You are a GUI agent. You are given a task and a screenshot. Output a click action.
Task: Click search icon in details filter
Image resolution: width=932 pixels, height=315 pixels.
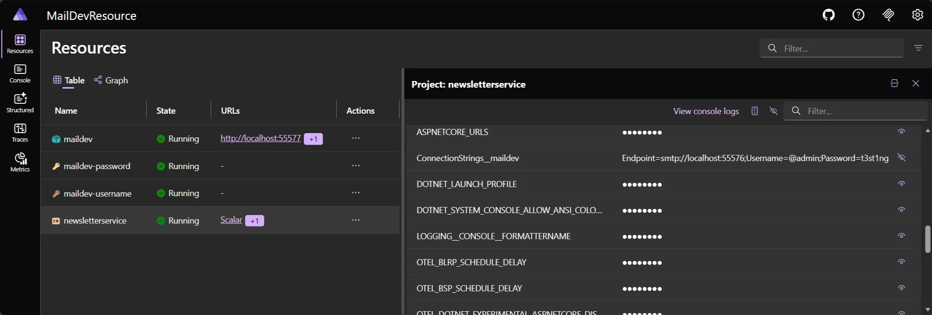pyautogui.click(x=796, y=111)
